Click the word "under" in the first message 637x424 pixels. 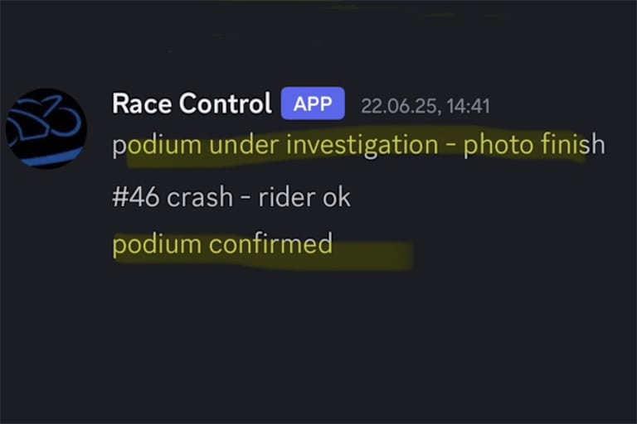(x=236, y=146)
